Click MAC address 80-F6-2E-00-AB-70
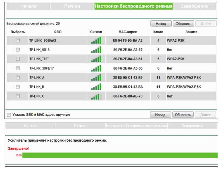This screenshot has height=169, width=223. [128, 96]
